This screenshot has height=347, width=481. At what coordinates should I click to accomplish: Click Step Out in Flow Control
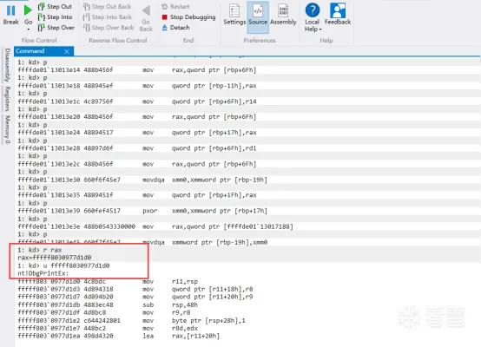click(55, 6)
